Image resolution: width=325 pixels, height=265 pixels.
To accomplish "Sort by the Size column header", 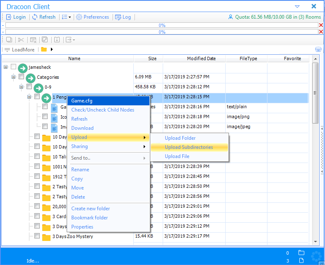I will [152, 58].
